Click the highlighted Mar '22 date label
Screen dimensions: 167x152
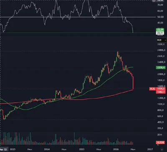pos(4,149)
